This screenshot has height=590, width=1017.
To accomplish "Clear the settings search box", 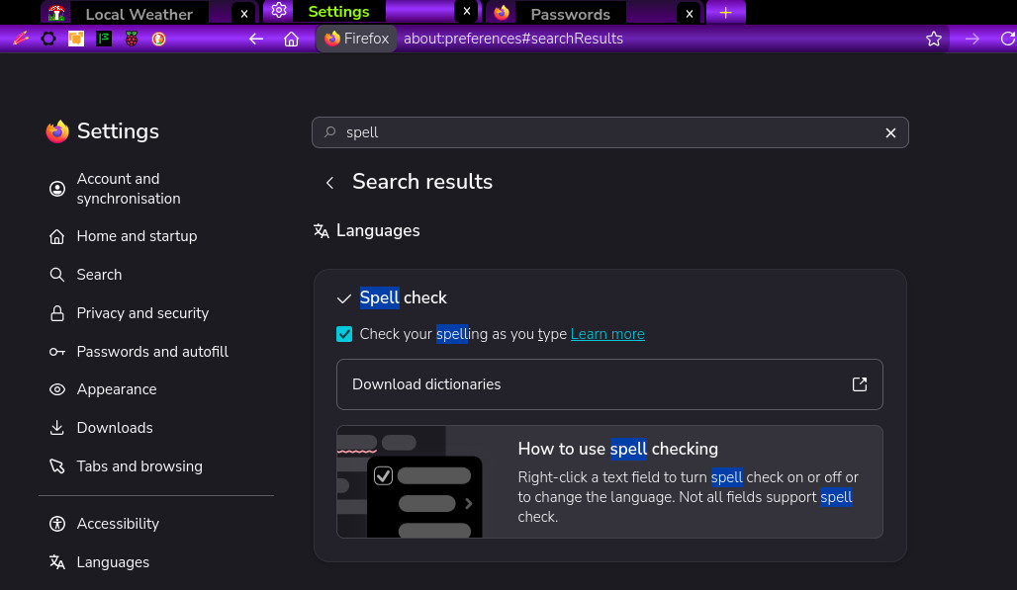I will [x=890, y=132].
